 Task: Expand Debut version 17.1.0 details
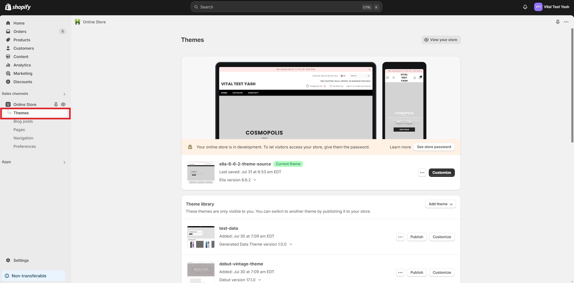point(260,280)
